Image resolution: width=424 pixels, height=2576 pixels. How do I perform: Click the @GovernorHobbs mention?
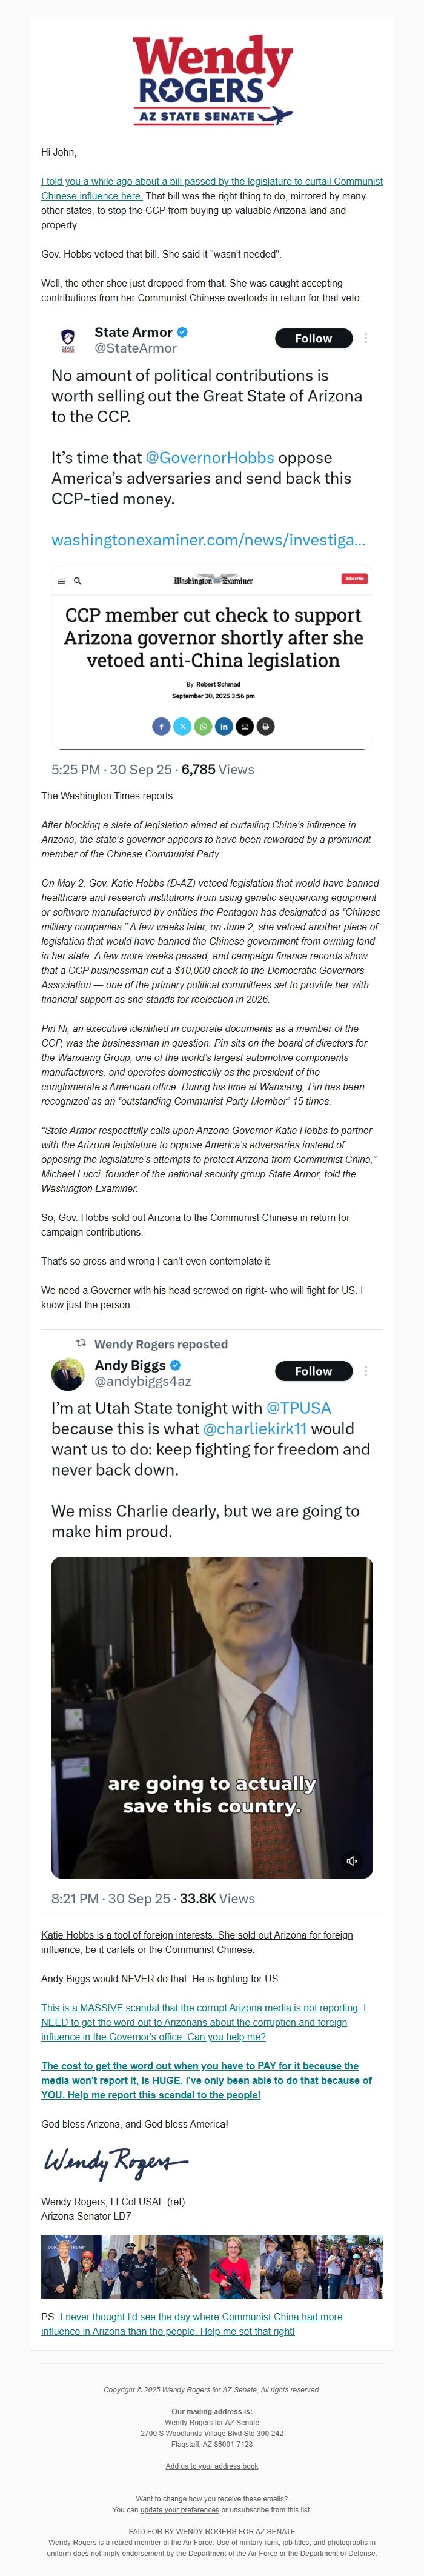(x=209, y=457)
